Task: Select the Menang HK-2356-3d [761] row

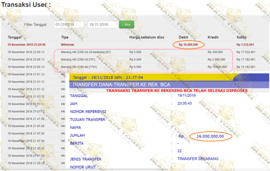Action: [135, 60]
